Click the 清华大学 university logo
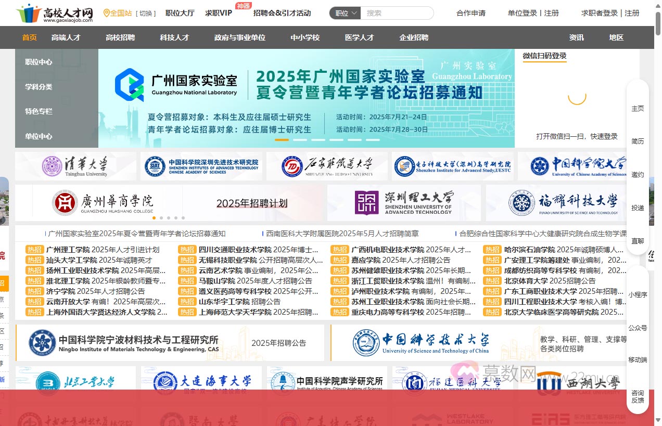Screen dimensions: 662x426 click(x=75, y=165)
